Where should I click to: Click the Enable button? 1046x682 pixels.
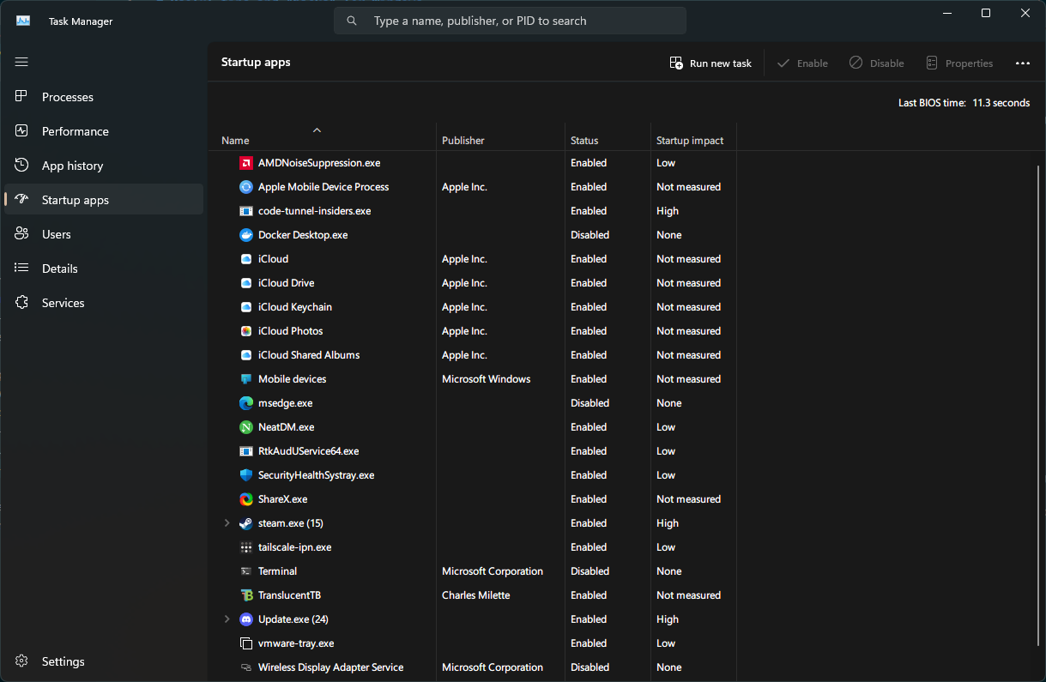[x=802, y=63]
